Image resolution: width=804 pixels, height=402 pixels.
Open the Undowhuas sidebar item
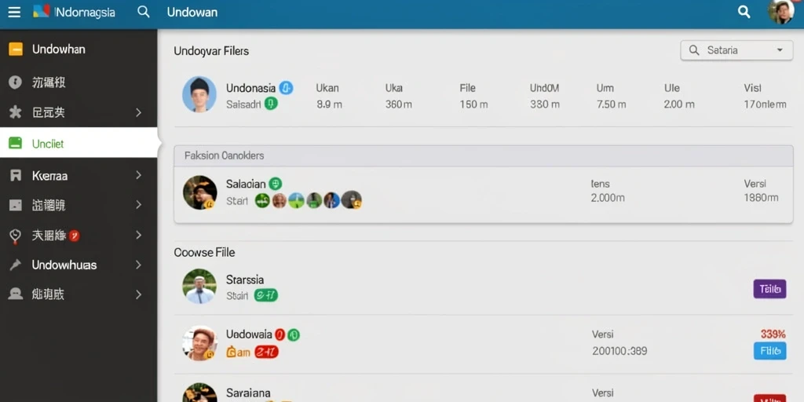click(x=79, y=265)
